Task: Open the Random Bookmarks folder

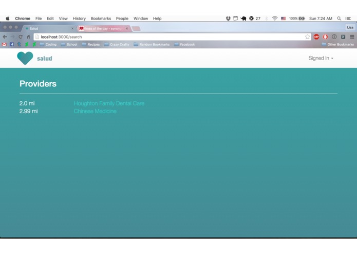Action: [152, 44]
